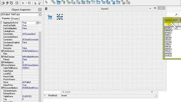Select the arrow pointer in the component palette
181x102 pixels.
[46, 2]
